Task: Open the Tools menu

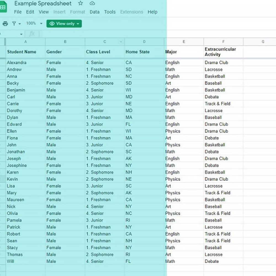Action: click(x=110, y=12)
